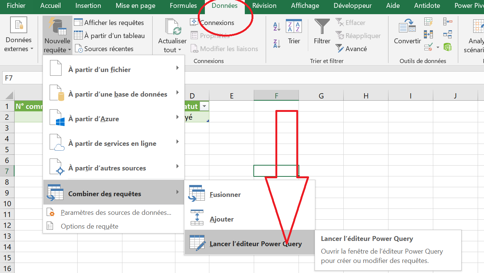Image resolution: width=484 pixels, height=273 pixels.
Task: Click the Data Validation icon
Action: [x=428, y=47]
